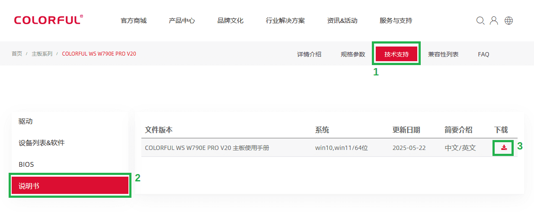The height and width of the screenshot is (215, 534).
Task: Click the 文件版本 column header
Action: [159, 130]
